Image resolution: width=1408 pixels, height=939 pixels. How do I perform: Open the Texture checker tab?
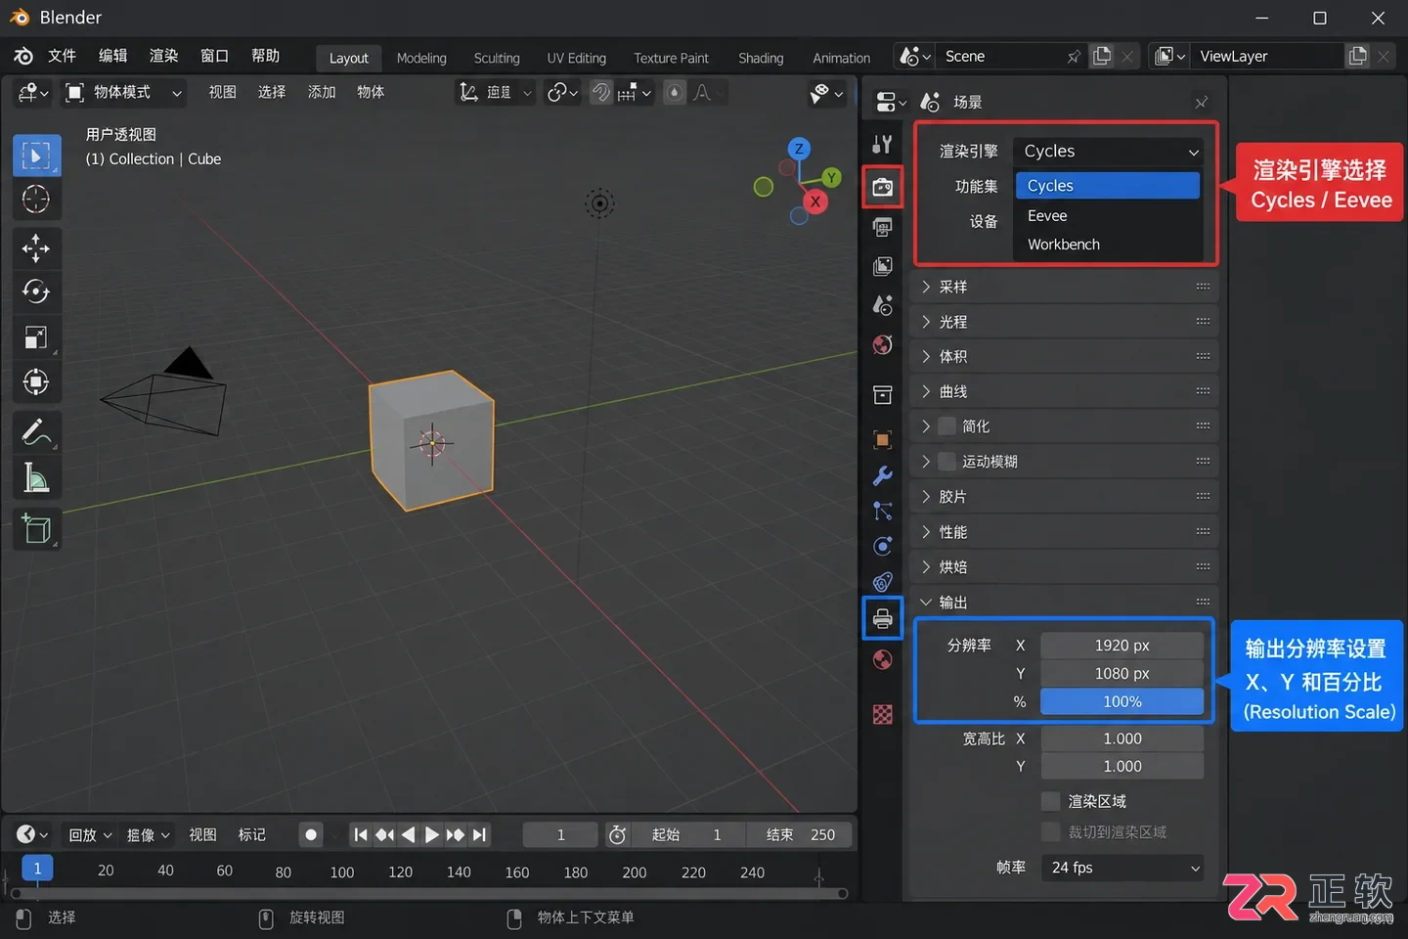tap(882, 714)
